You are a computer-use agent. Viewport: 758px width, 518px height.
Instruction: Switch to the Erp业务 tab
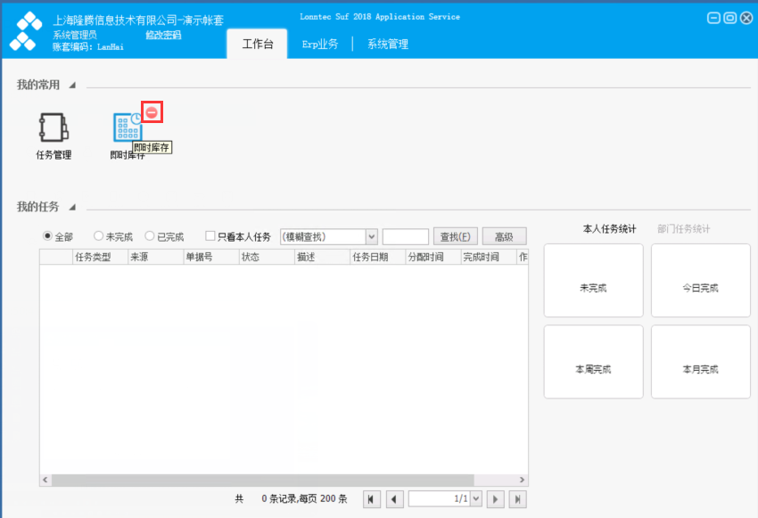[x=320, y=44]
